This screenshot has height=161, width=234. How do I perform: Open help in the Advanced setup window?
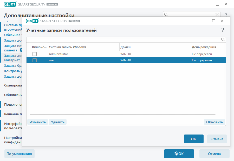click(226, 15)
